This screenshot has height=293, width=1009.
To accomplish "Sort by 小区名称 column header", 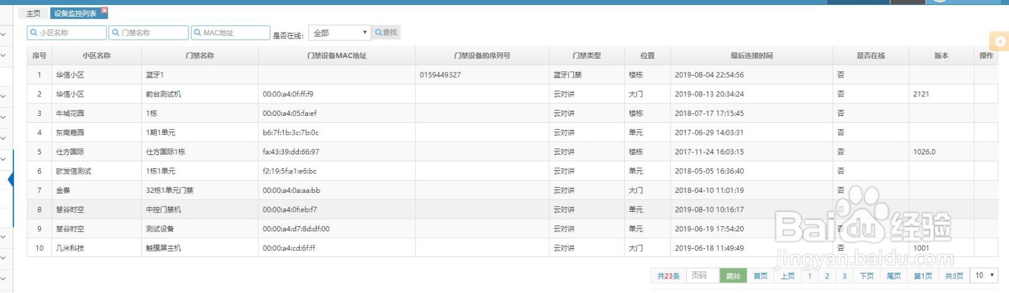I will point(96,55).
